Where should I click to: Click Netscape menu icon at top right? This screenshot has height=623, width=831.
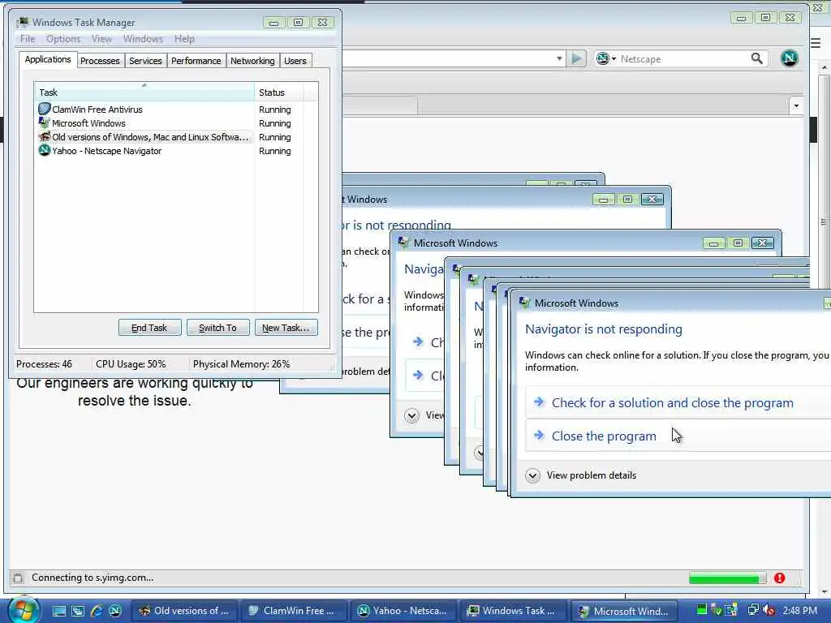[x=816, y=43]
